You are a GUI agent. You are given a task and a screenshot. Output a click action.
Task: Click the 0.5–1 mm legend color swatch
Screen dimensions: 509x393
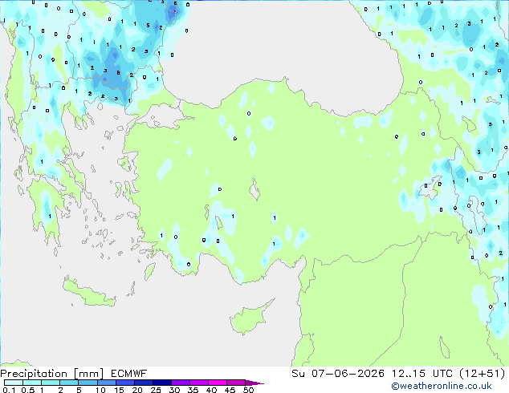click(x=32, y=383)
